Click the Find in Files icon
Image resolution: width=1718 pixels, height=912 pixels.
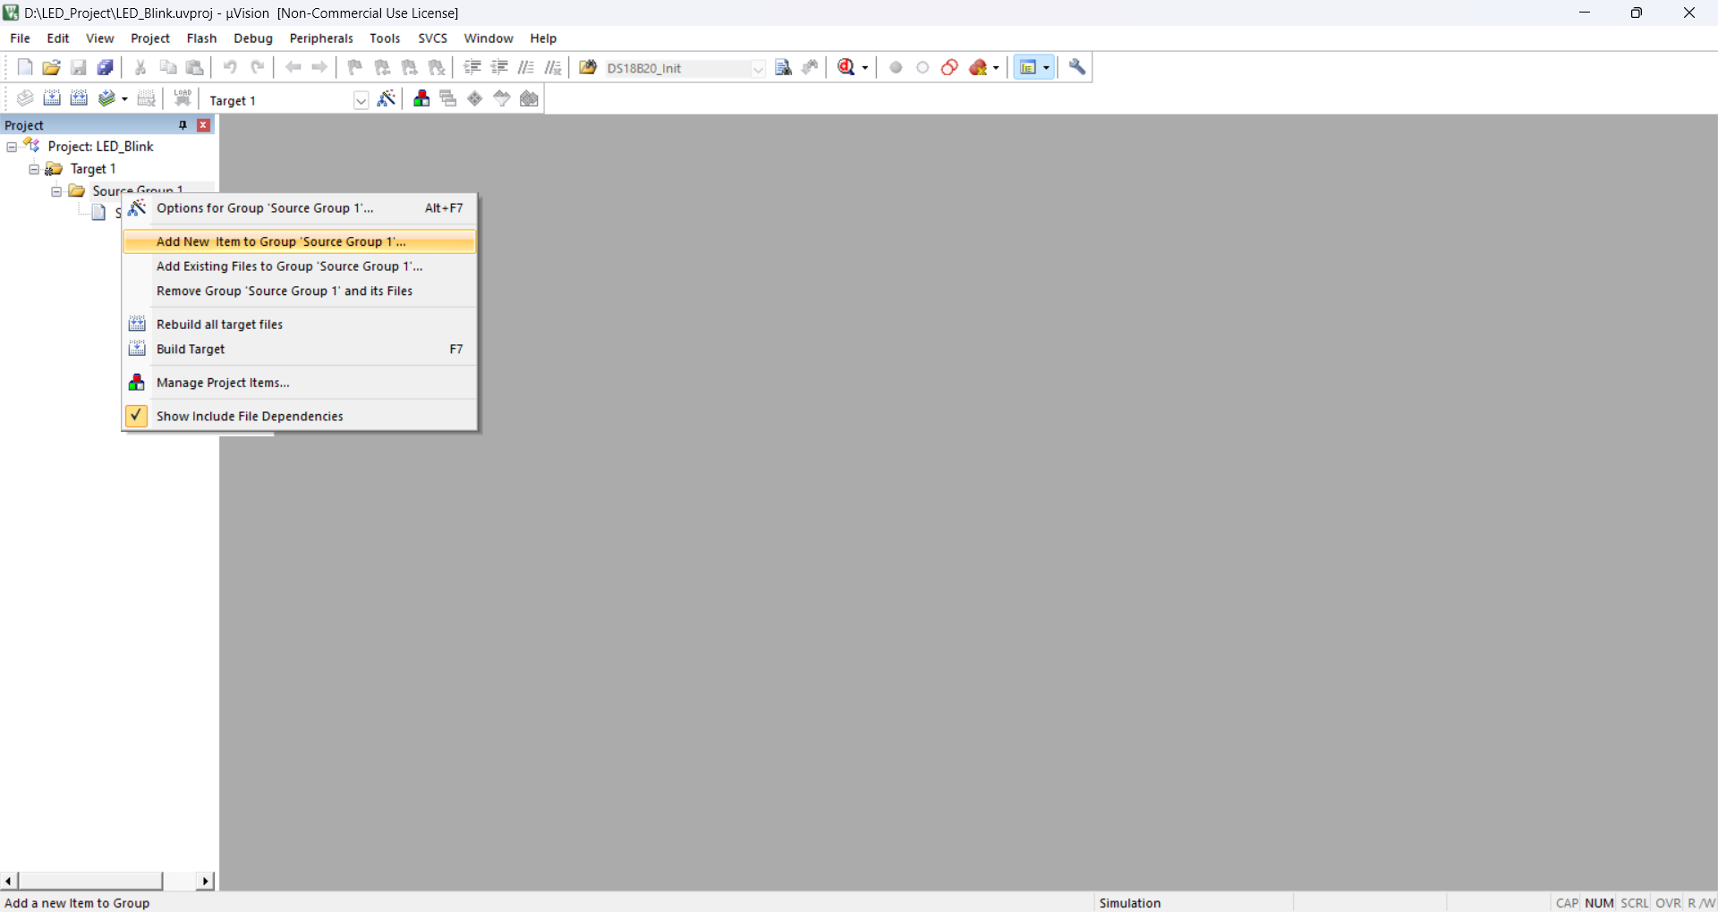tap(783, 68)
